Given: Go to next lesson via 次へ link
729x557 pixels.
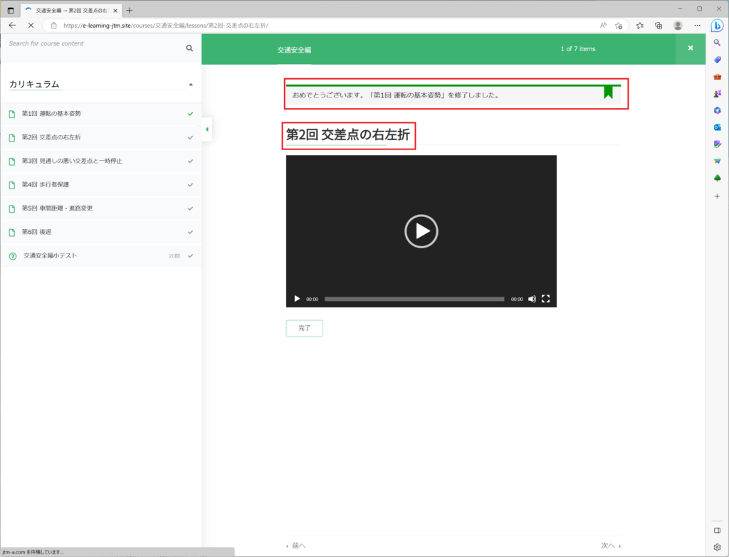Looking at the screenshot, I should coord(610,546).
